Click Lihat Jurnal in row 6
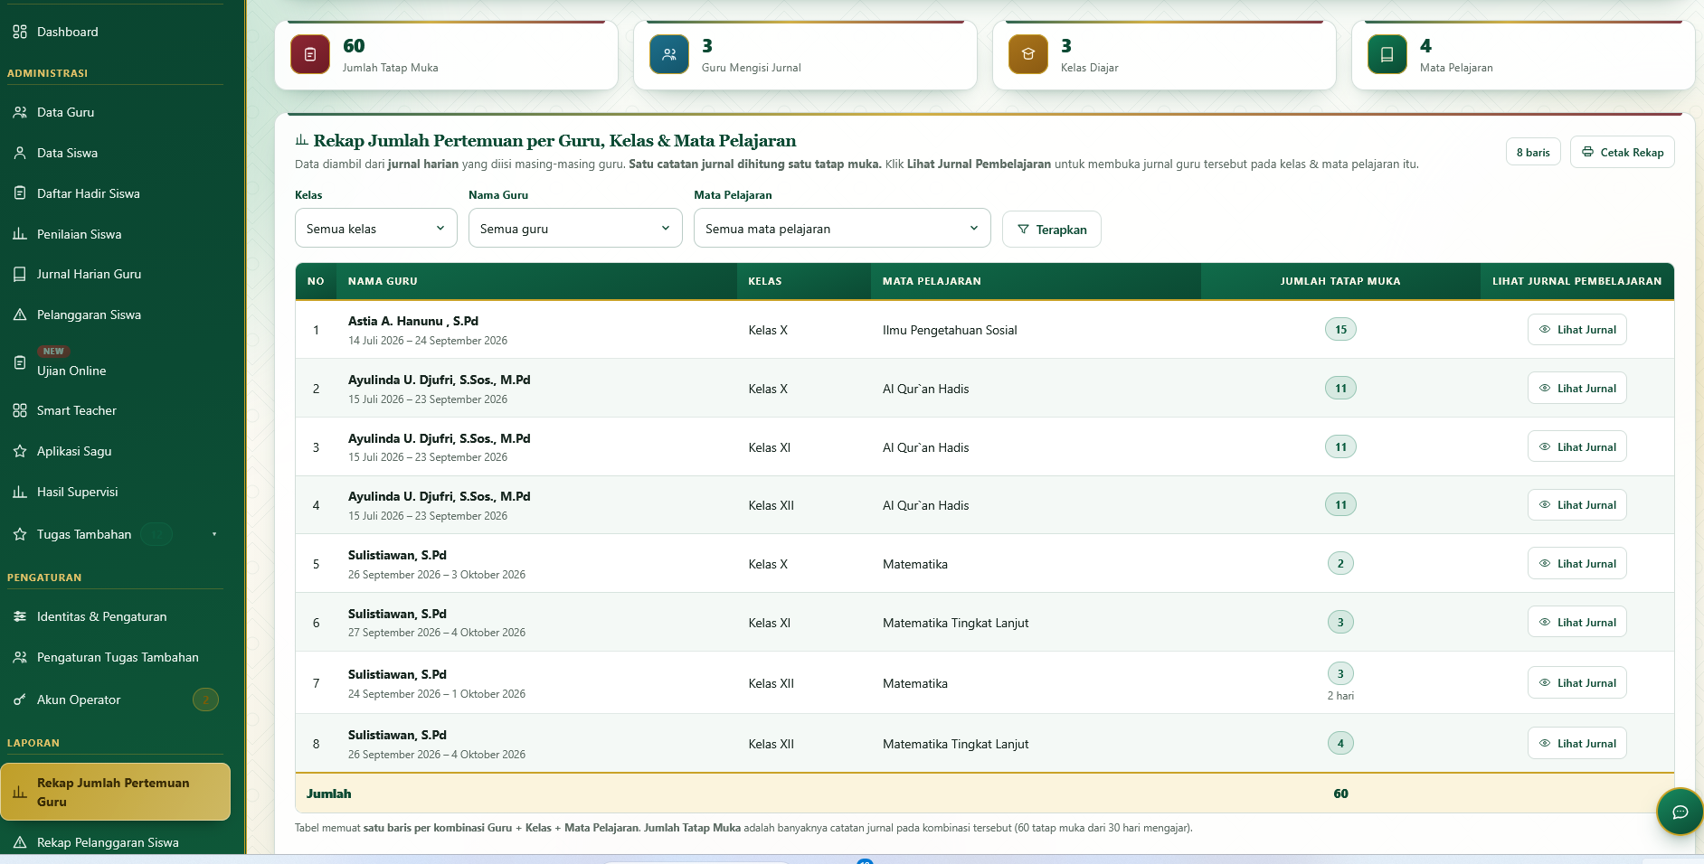 pyautogui.click(x=1577, y=622)
